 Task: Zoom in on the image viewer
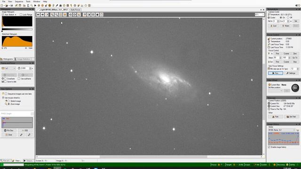[x=52, y=15]
